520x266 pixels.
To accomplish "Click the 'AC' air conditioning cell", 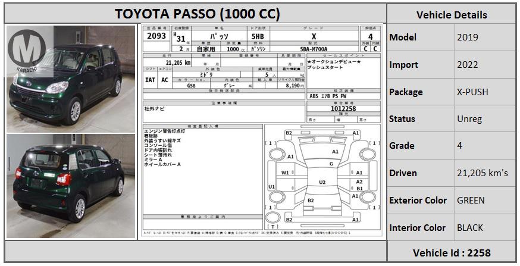I will pyautogui.click(x=165, y=80).
